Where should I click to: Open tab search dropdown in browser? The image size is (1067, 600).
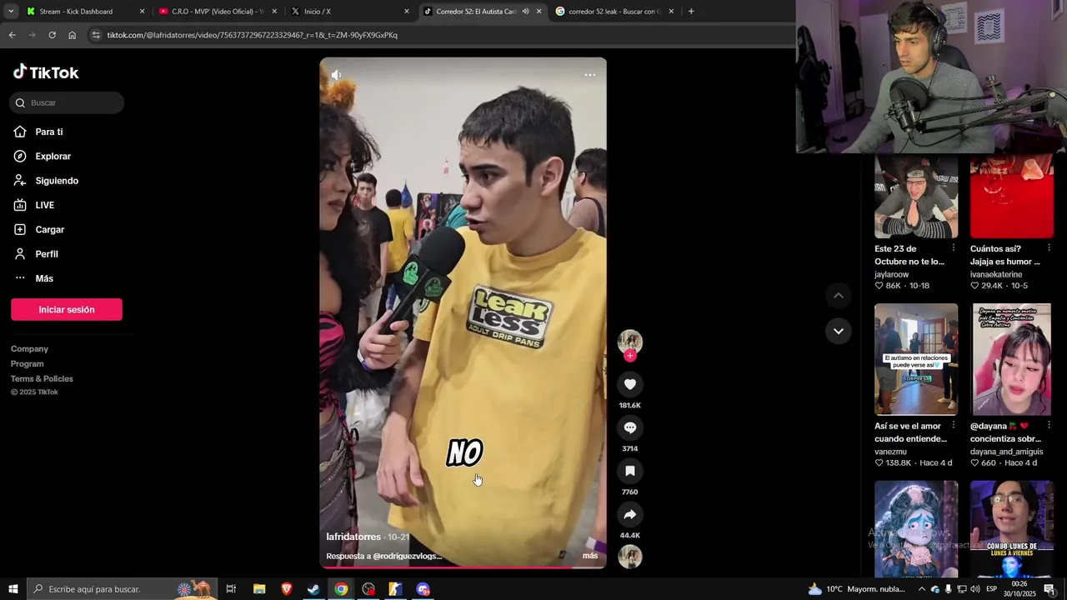pyautogui.click(x=11, y=12)
